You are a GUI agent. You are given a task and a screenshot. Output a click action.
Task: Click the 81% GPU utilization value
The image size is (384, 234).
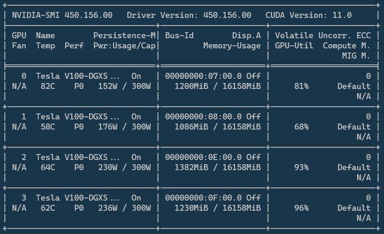tap(301, 87)
